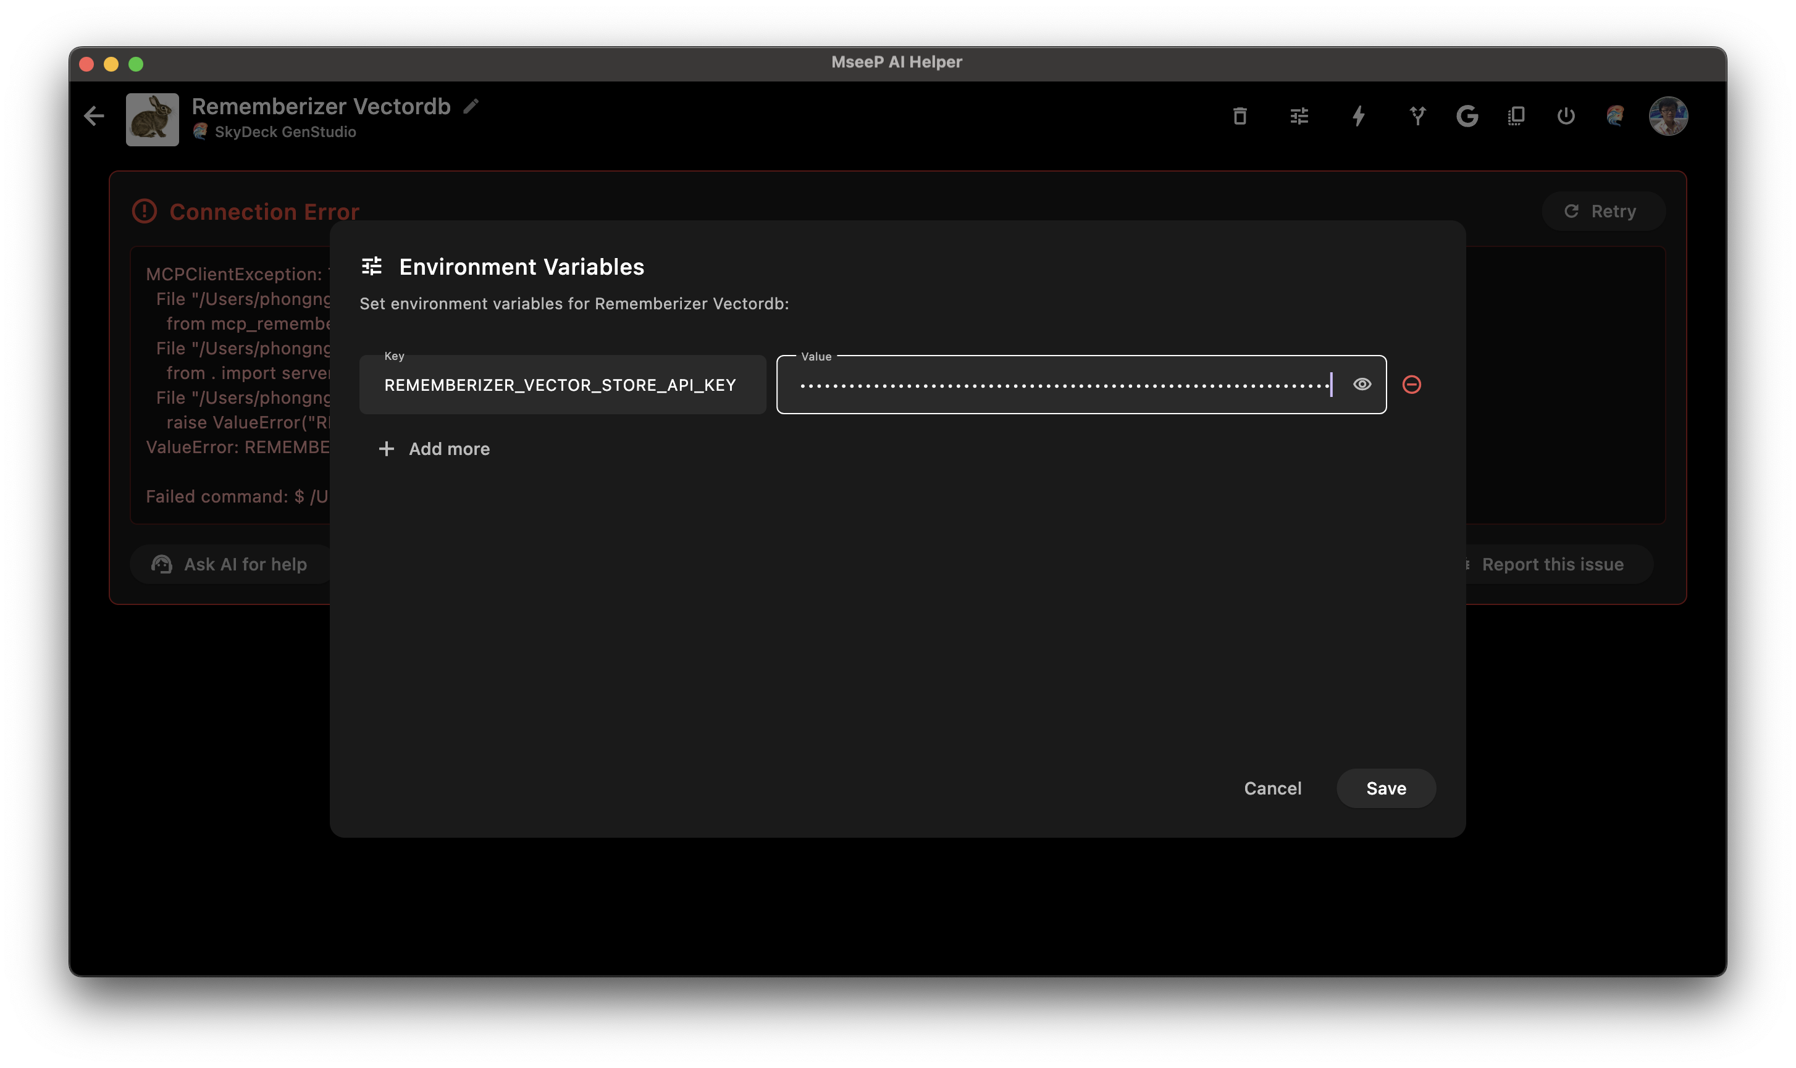The width and height of the screenshot is (1796, 1068).
Task: Cancel the Environment Variables dialog
Action: pos(1272,788)
